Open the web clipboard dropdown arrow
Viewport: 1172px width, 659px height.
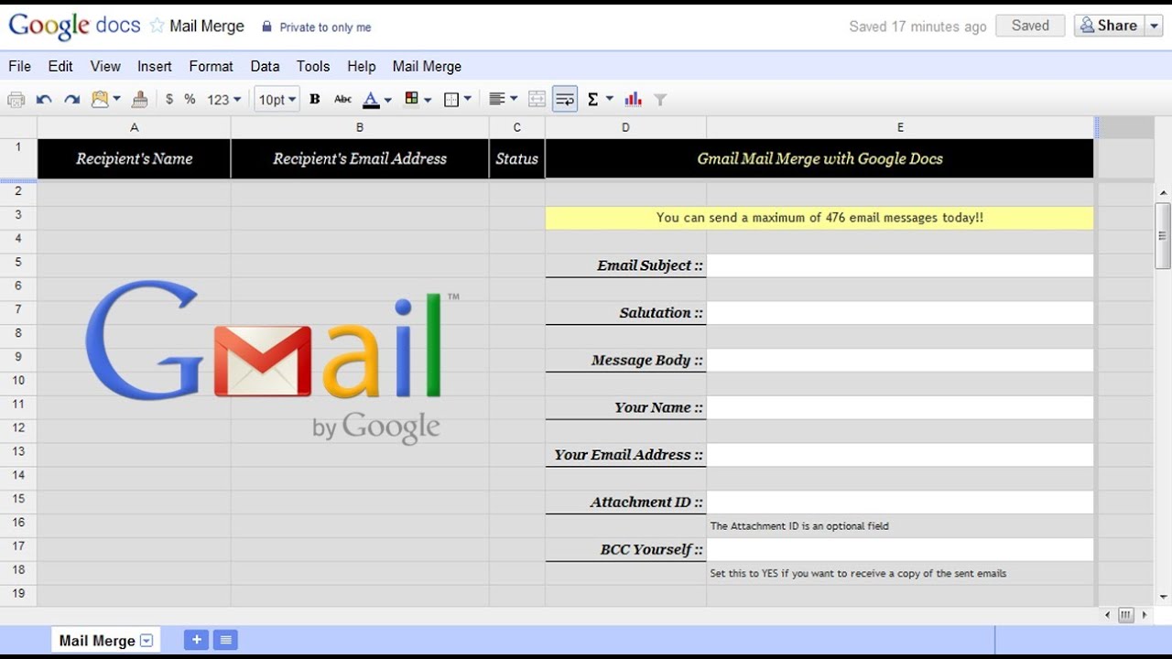click(x=116, y=99)
